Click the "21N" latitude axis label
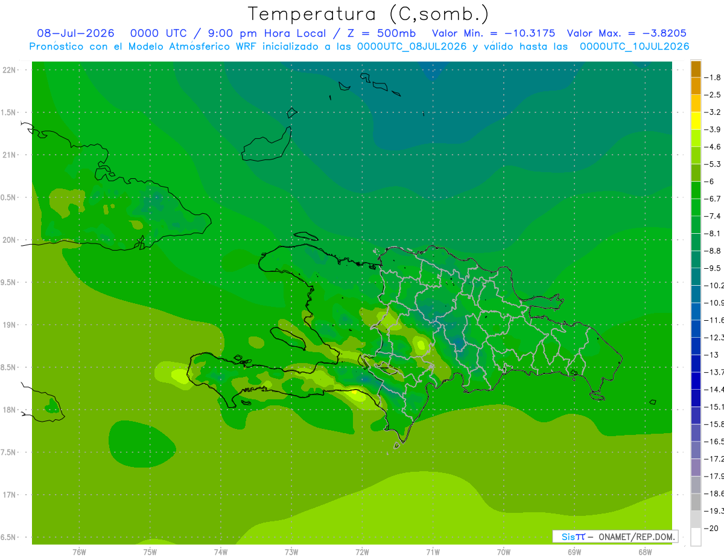 click(10, 155)
